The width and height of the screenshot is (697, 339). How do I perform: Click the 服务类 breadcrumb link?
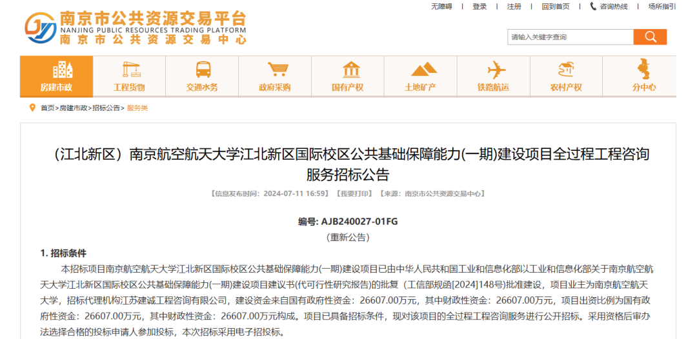pos(137,108)
